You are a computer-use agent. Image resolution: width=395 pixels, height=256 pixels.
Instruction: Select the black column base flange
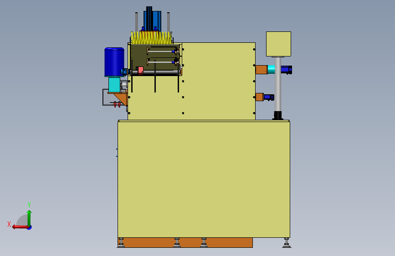[x=277, y=115]
